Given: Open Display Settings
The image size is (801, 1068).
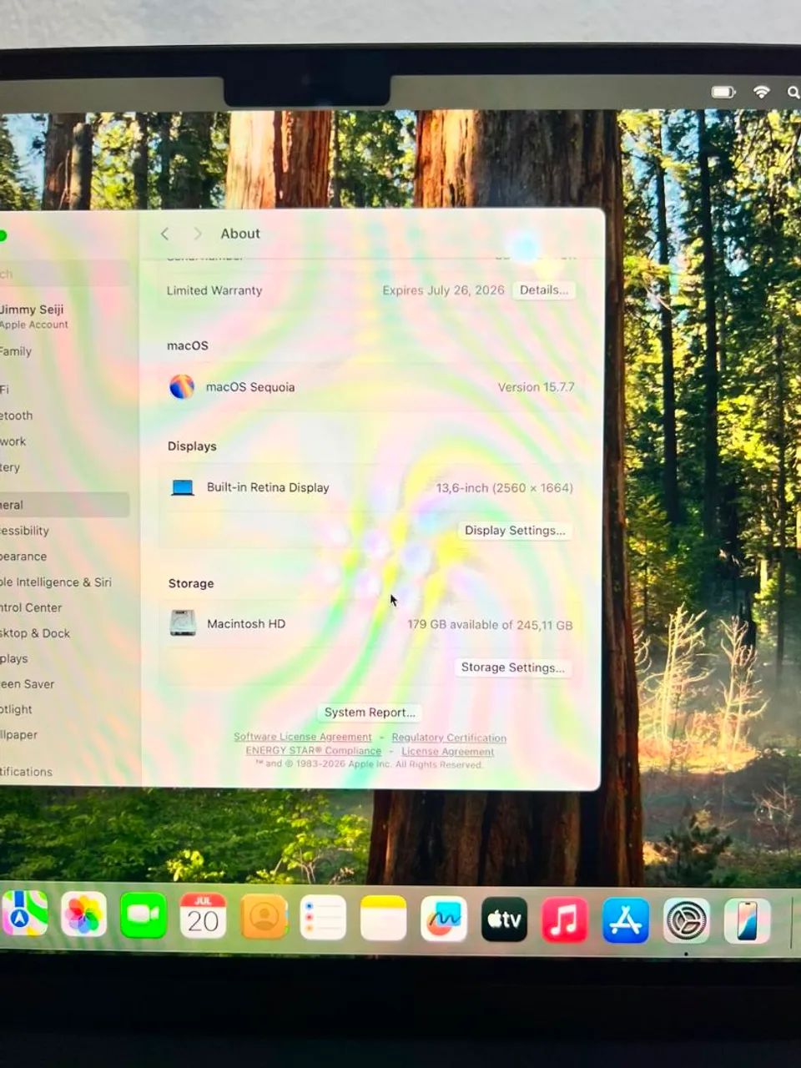Looking at the screenshot, I should click(x=515, y=530).
